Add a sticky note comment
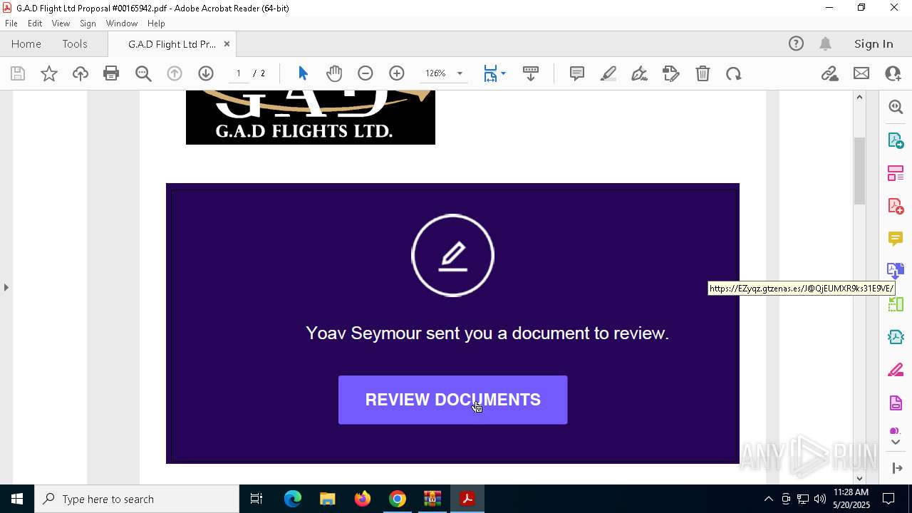912x513 pixels. 577,73
